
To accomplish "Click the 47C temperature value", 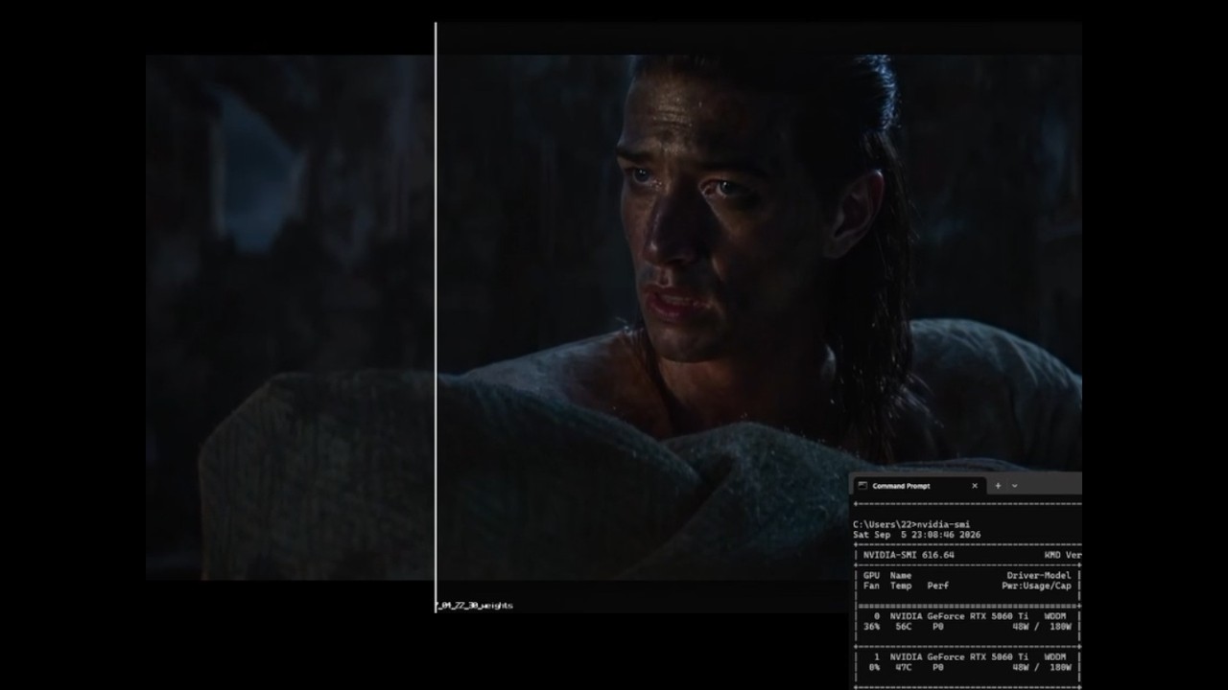I will tap(904, 668).
